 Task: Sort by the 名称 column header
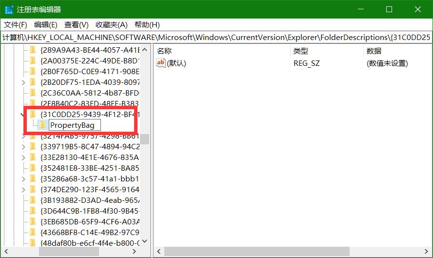pos(165,51)
